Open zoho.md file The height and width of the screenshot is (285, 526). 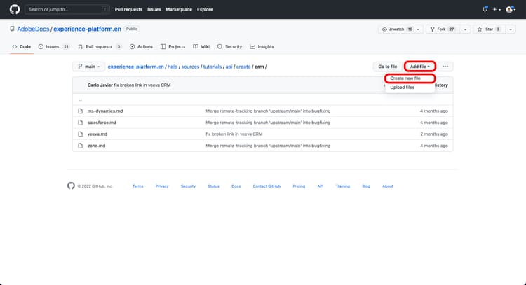tap(96, 146)
